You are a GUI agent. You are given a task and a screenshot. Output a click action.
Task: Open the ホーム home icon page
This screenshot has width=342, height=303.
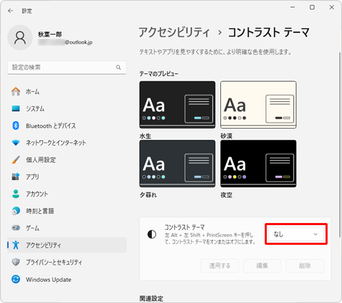16,92
